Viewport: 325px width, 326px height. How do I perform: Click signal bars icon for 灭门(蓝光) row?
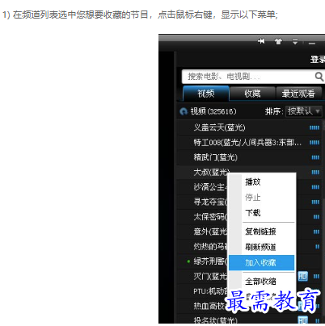pyautogui.click(x=316, y=276)
